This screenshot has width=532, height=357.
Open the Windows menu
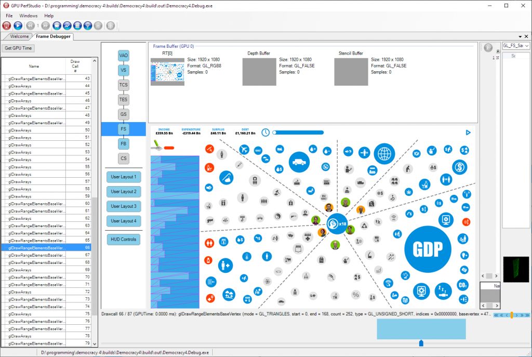click(x=29, y=16)
